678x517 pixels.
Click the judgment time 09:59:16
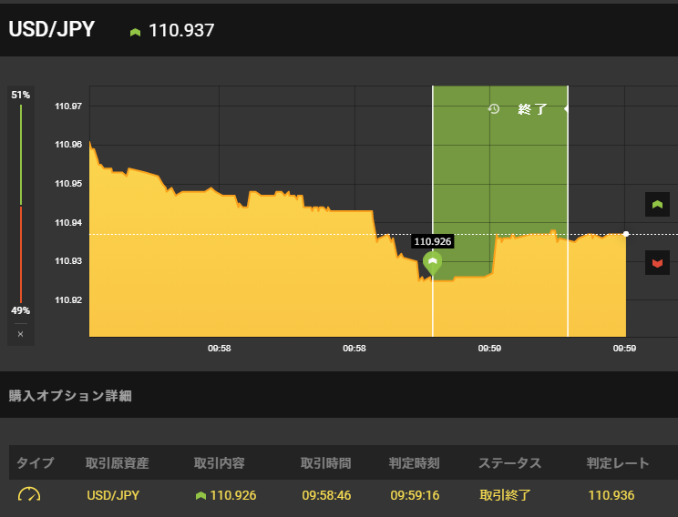415,495
